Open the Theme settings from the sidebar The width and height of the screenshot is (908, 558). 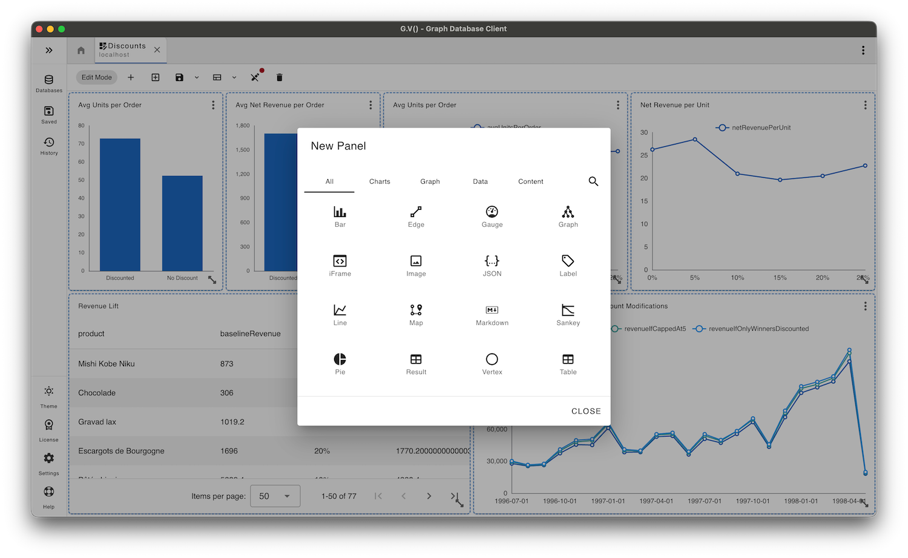pos(48,396)
